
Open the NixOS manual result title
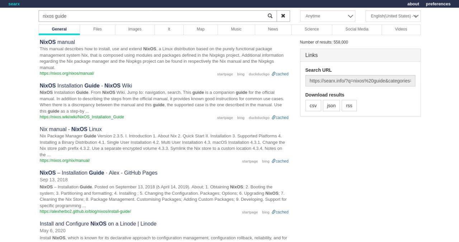57,42
